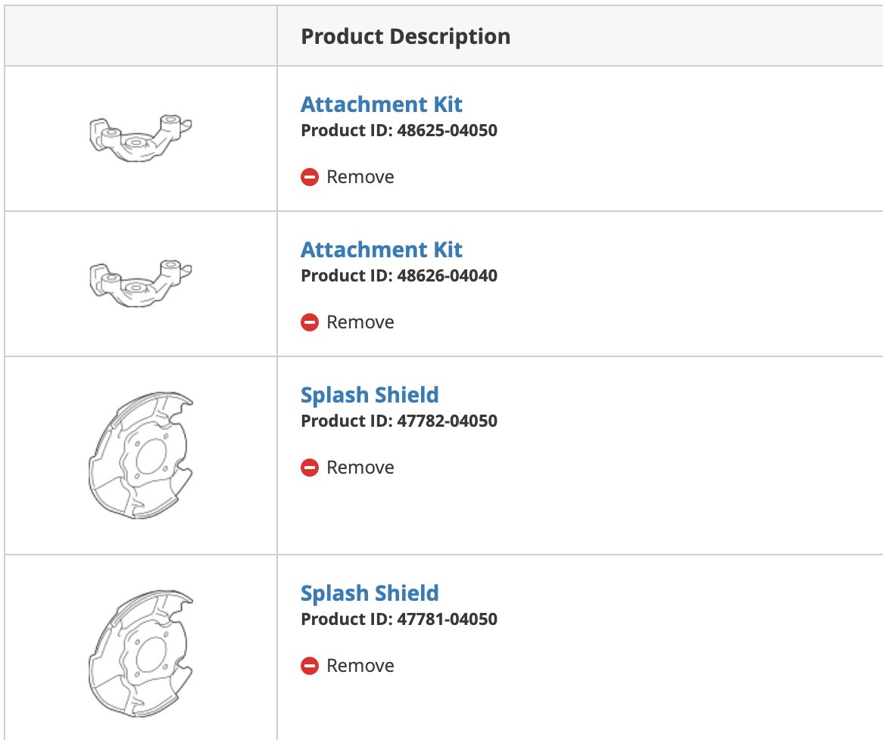
Task: Click the Product ID 47782-04050 text
Action: 398,421
